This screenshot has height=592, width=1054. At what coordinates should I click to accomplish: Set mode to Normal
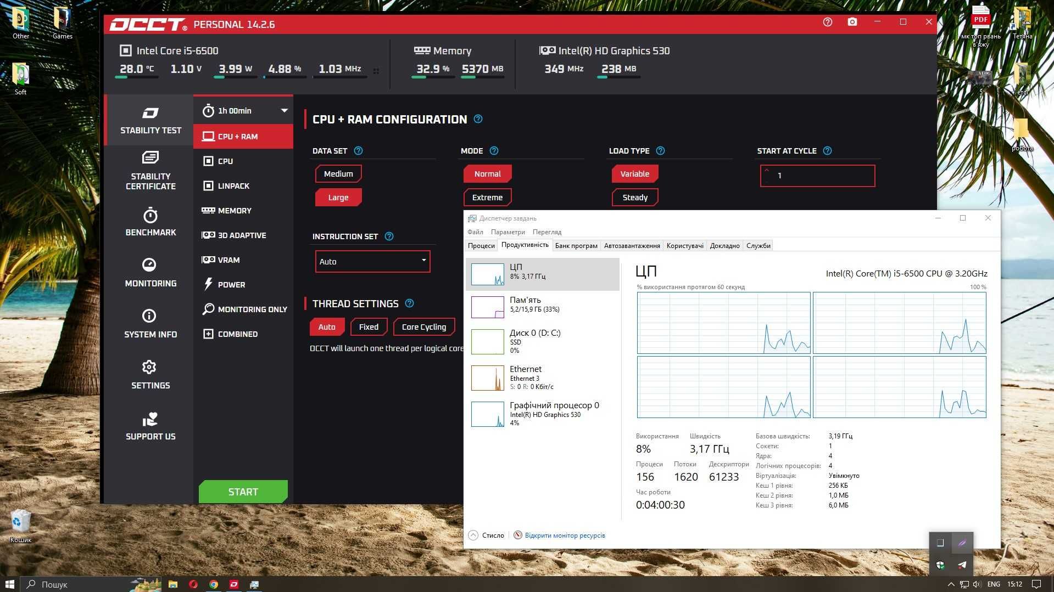pyautogui.click(x=487, y=174)
